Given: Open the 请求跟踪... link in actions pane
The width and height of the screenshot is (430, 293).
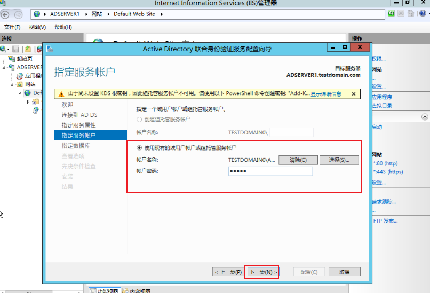Looking at the screenshot, I should 384,202.
